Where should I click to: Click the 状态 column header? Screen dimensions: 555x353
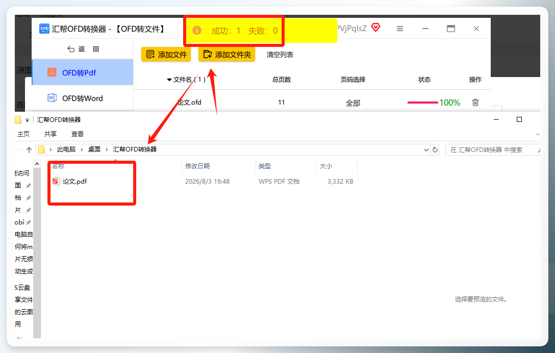[424, 80]
